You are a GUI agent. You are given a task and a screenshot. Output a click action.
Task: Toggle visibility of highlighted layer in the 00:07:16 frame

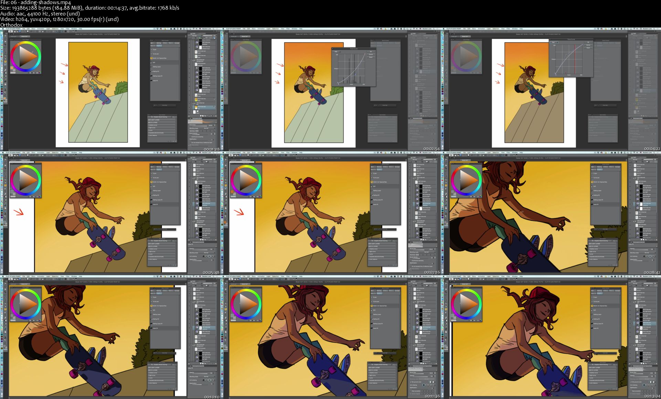410,204
